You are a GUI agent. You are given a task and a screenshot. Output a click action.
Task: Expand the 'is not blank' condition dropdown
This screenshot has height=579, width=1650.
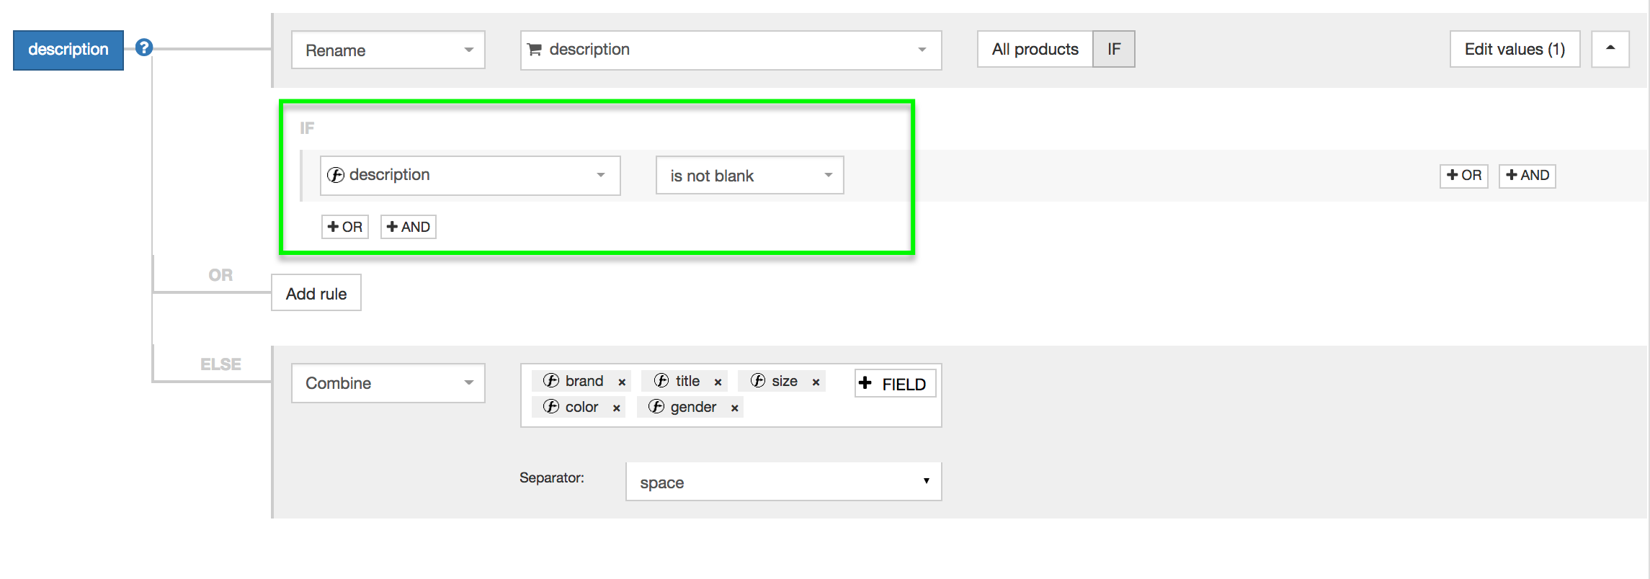749,176
